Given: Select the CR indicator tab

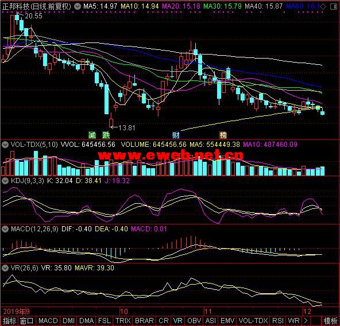Looking at the screenshot, I should coord(164,321).
